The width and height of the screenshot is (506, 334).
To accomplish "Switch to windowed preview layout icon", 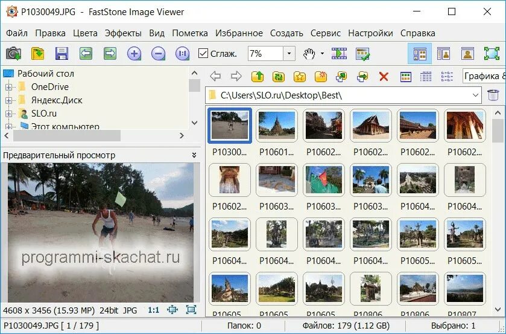I will (x=444, y=54).
